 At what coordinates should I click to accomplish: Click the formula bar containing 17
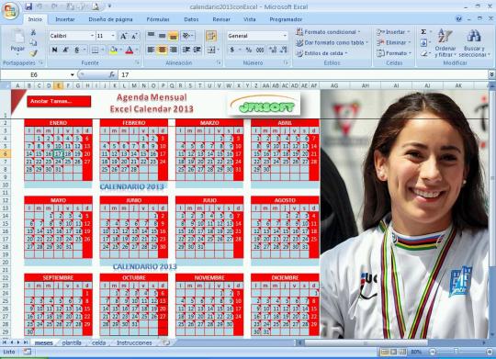point(303,74)
